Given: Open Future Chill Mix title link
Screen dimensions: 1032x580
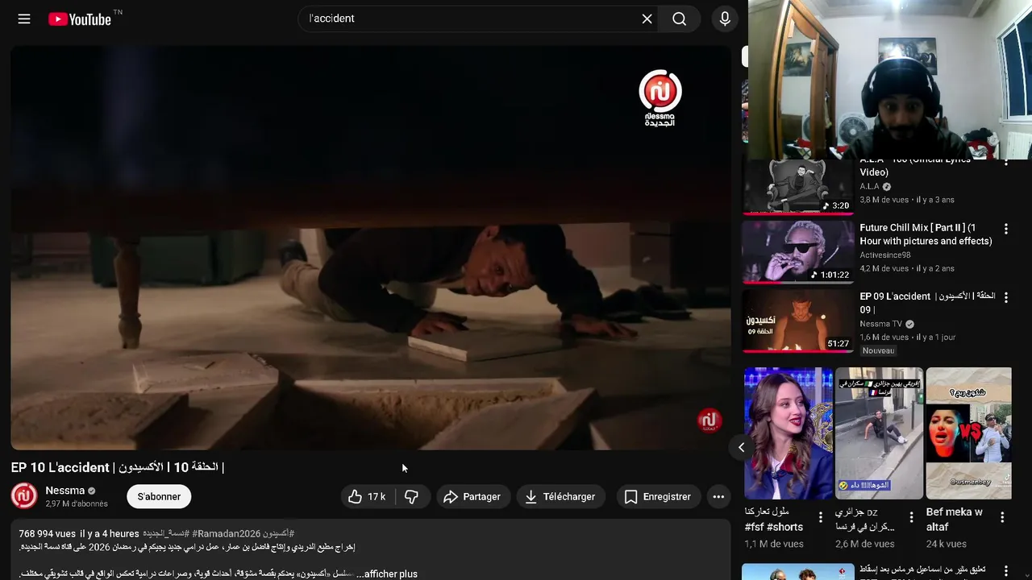Looking at the screenshot, I should click(x=926, y=234).
